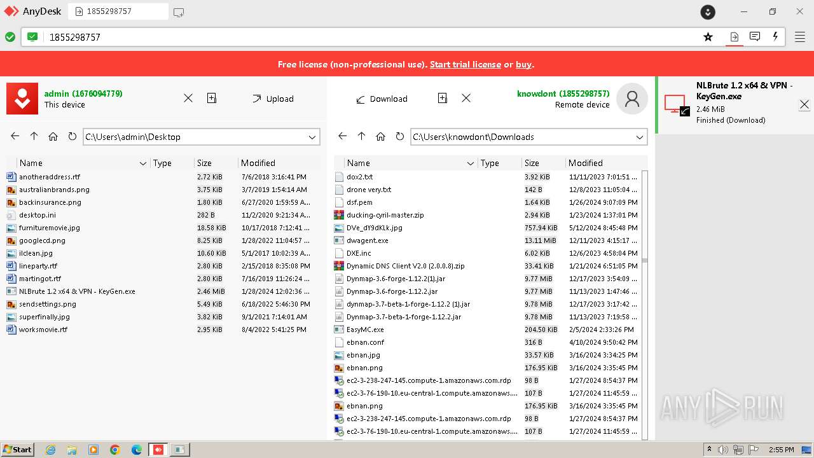814x458 pixels.
Task: Open the new session monitor tab icon
Action: tap(179, 12)
